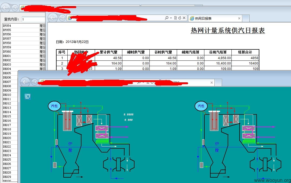Screen dimensions: 291x183
Task: Click forward arrow in rearmost browser window
Action: [15, 8]
